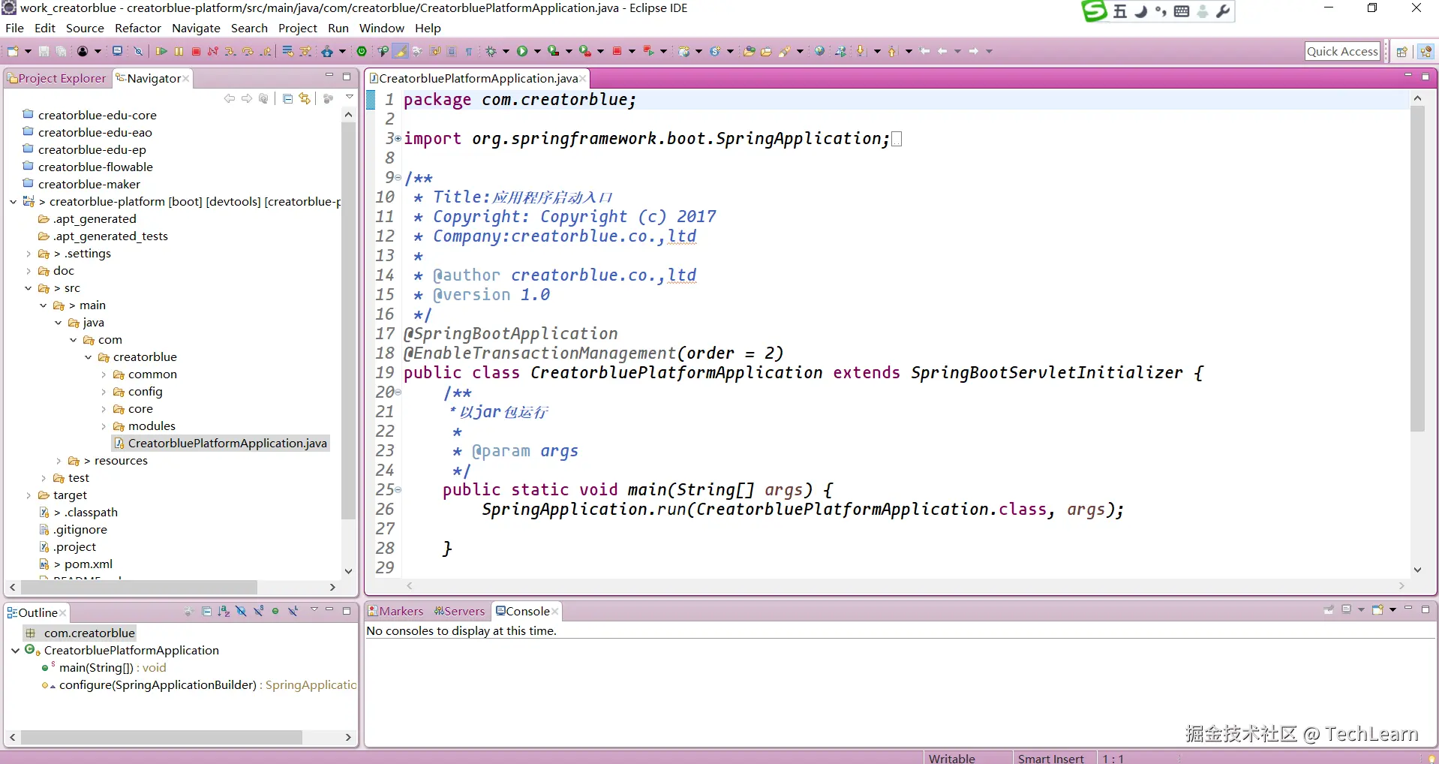Click the red Terminate toolbar icon
The image size is (1439, 764).
pyautogui.click(x=196, y=51)
